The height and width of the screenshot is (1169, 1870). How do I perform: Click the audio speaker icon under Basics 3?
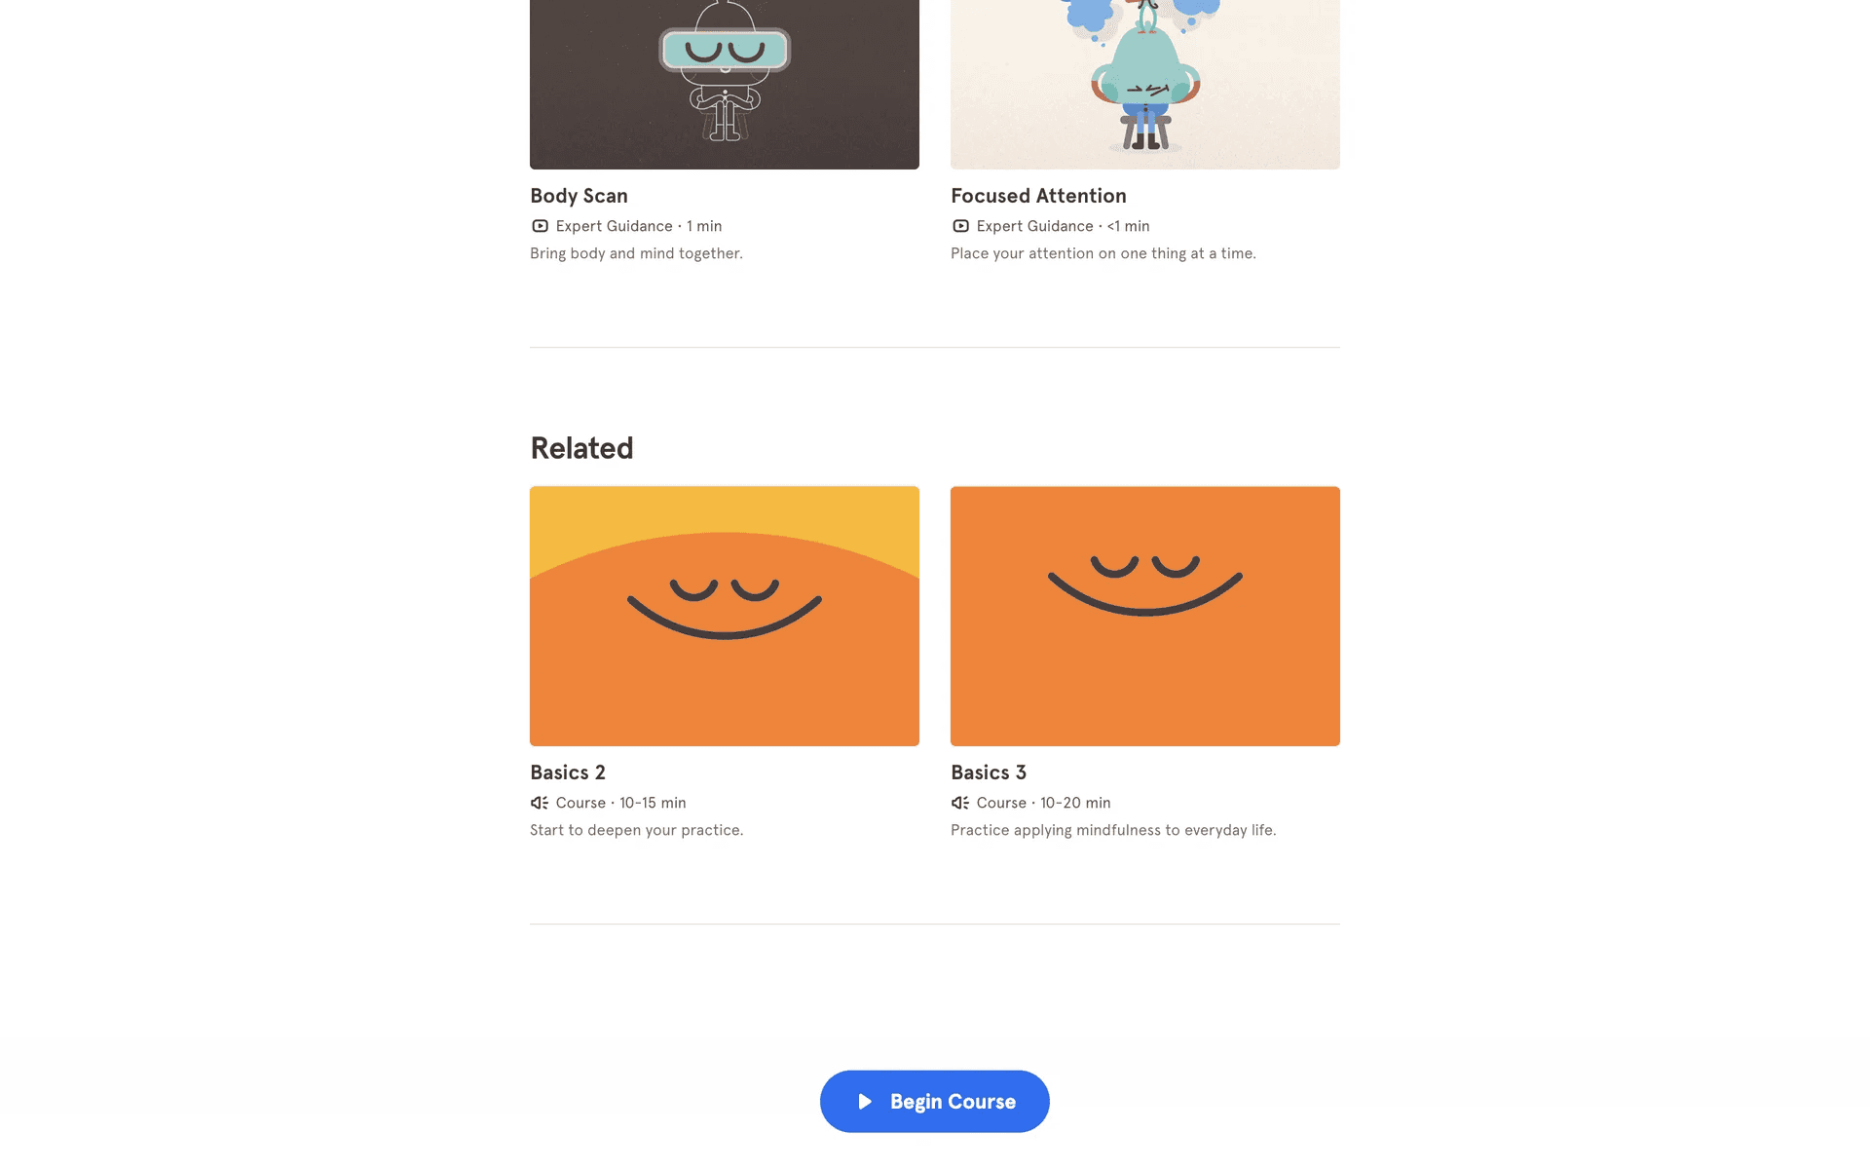(960, 803)
